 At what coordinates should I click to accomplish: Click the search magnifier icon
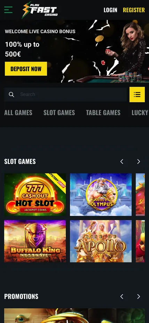point(11,95)
